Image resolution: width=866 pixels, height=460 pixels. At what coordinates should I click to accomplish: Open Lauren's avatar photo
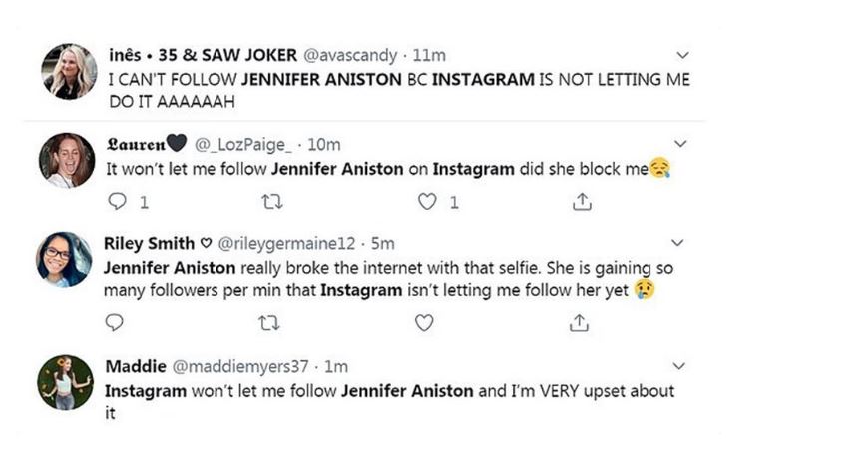(x=66, y=159)
